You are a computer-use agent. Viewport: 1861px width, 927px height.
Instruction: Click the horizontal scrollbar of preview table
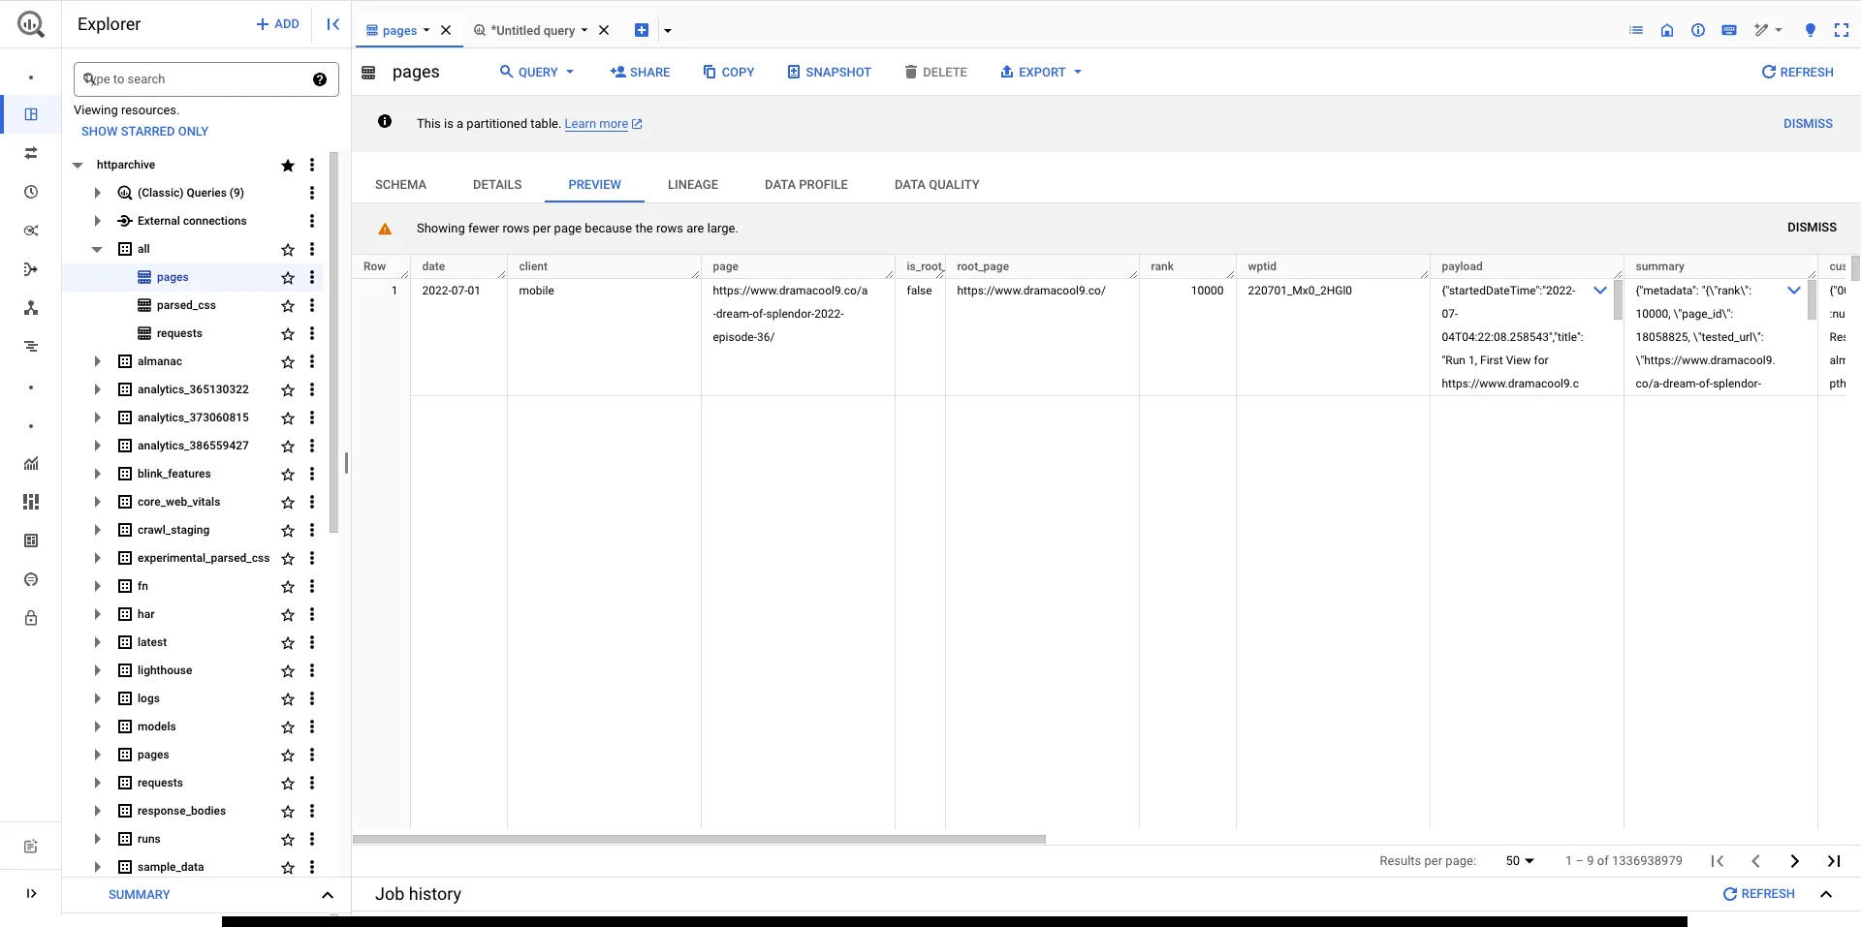[698, 839]
